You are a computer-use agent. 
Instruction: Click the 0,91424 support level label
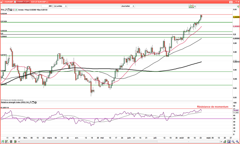click(4, 21)
